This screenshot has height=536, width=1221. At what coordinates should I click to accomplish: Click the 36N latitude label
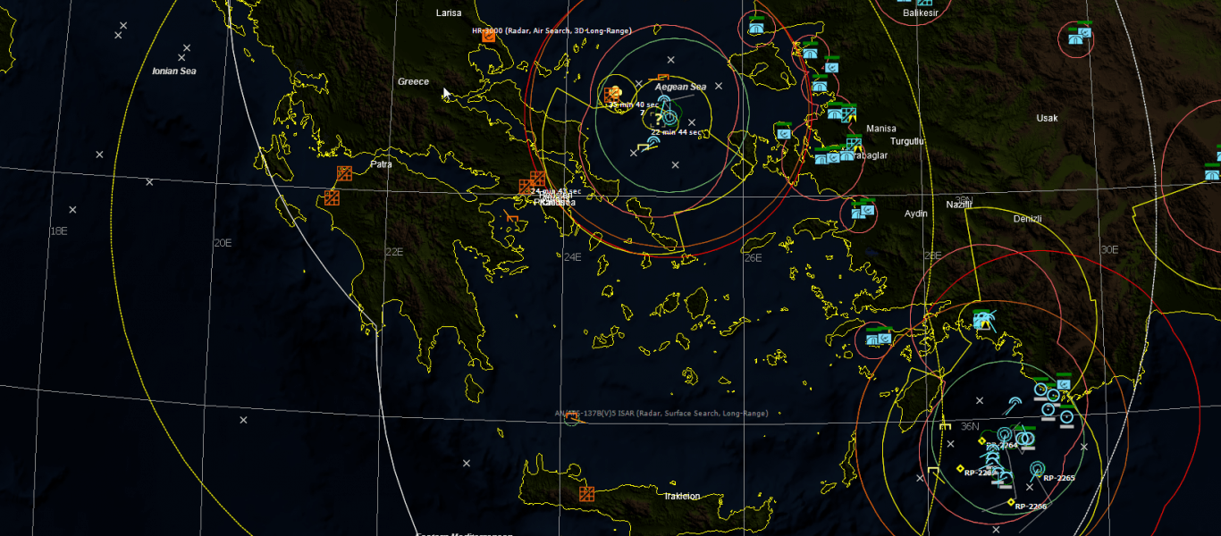(x=970, y=426)
